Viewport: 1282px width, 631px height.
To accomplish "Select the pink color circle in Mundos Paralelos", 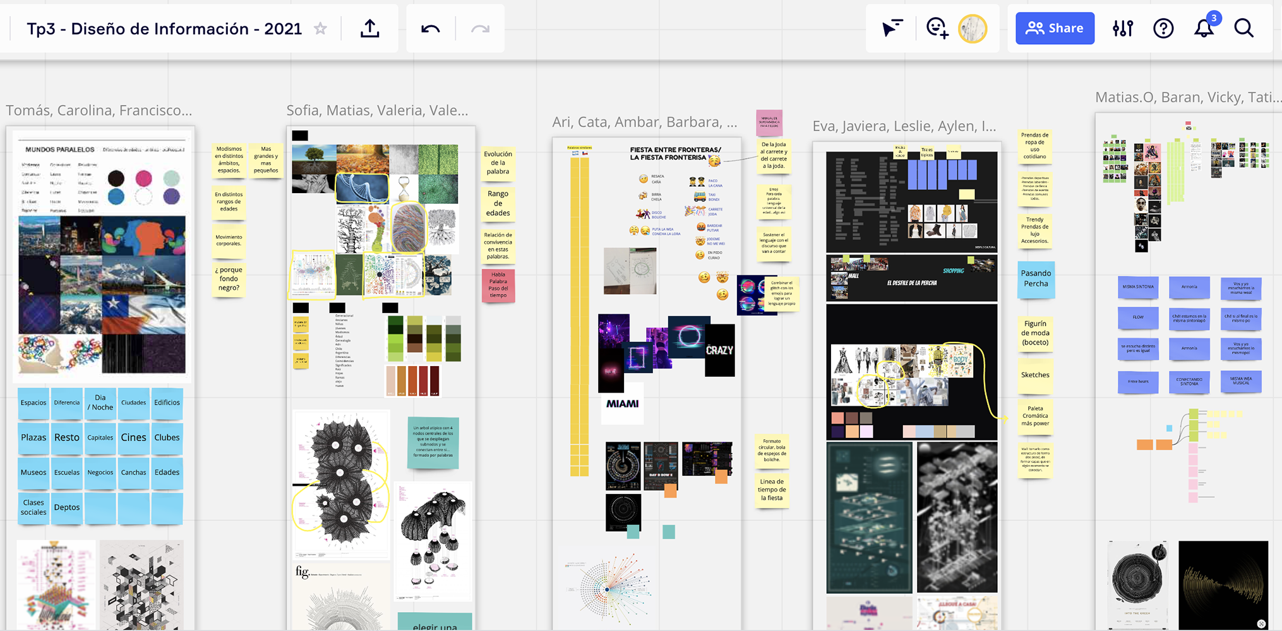I will (x=144, y=179).
